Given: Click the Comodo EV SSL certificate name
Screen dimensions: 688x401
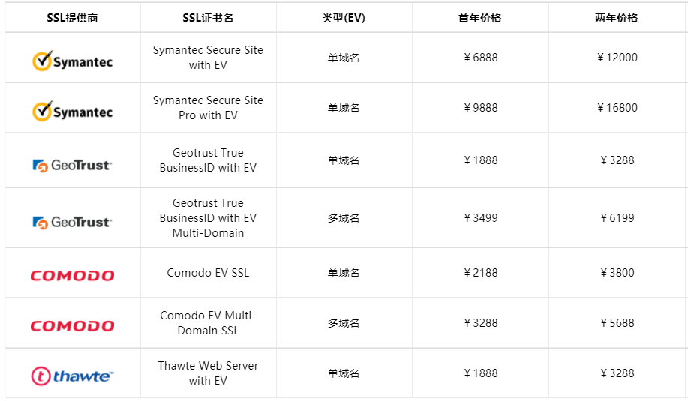Looking at the screenshot, I should 208,273.
